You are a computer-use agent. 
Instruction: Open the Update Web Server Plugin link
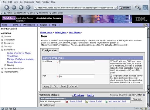[x=19, y=53]
